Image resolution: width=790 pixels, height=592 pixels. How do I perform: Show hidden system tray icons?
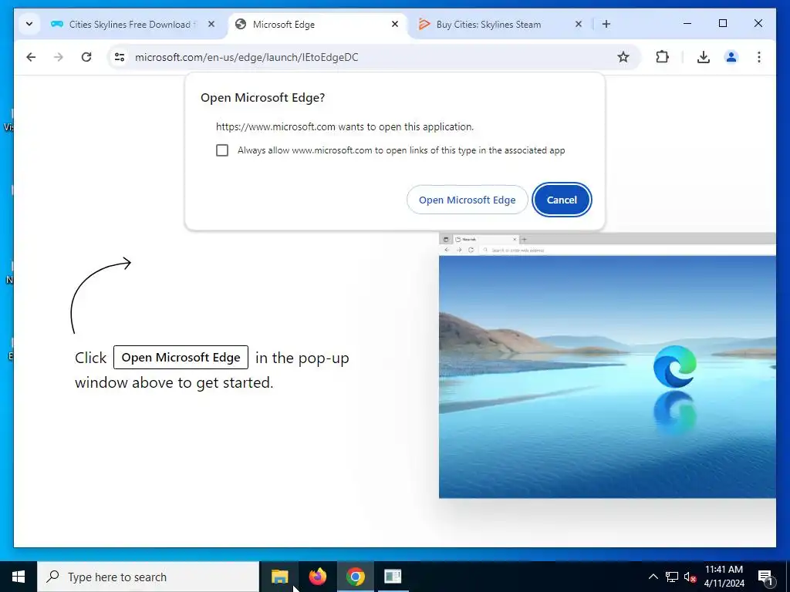coord(653,577)
